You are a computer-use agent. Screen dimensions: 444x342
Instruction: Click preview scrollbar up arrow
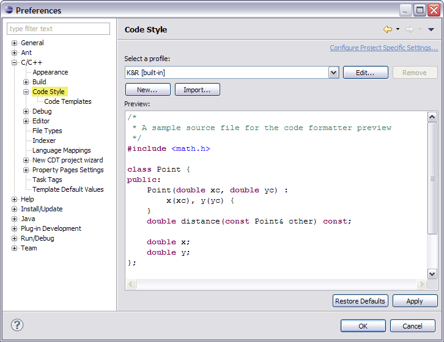(432, 117)
